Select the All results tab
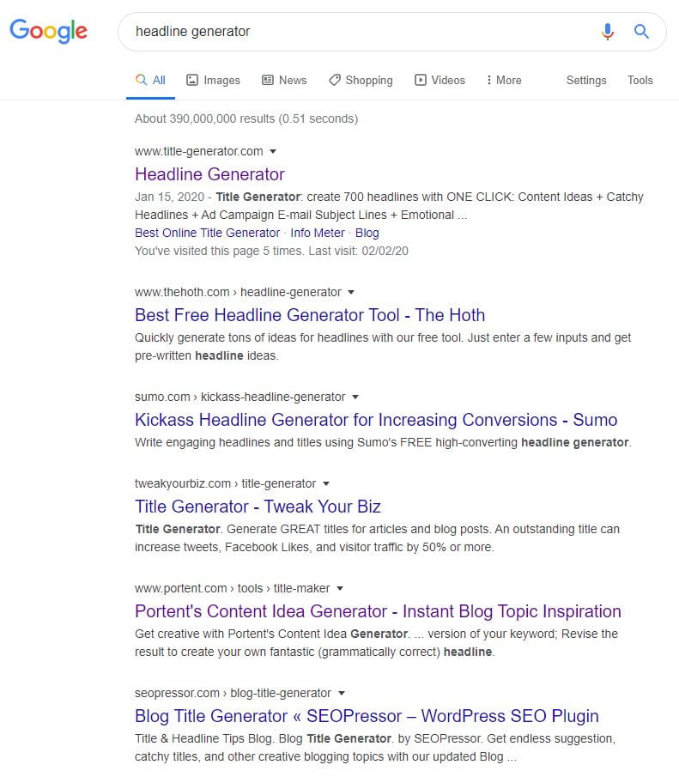The image size is (679, 777). click(151, 81)
